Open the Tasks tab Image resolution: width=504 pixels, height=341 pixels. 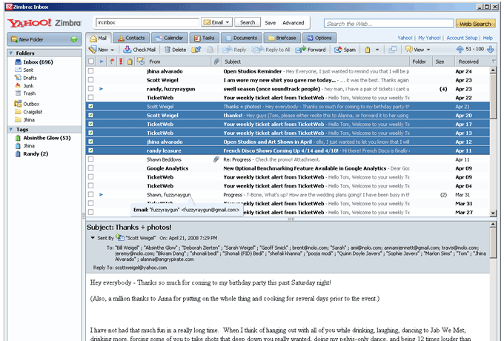pyautogui.click(x=204, y=38)
